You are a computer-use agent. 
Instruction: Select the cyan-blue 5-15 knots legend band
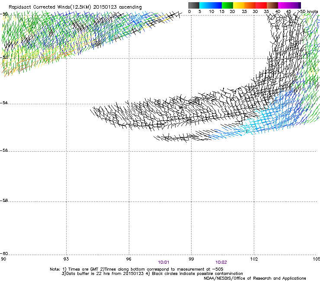pyautogui.click(x=211, y=5)
